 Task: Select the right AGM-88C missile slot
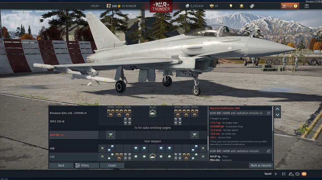pos(194,135)
